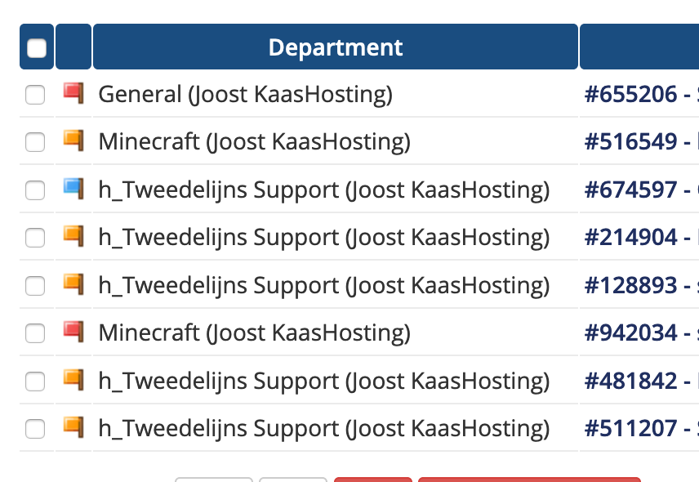Click the blue flag on ticket #674597 row
The height and width of the screenshot is (482, 699).
click(x=73, y=189)
